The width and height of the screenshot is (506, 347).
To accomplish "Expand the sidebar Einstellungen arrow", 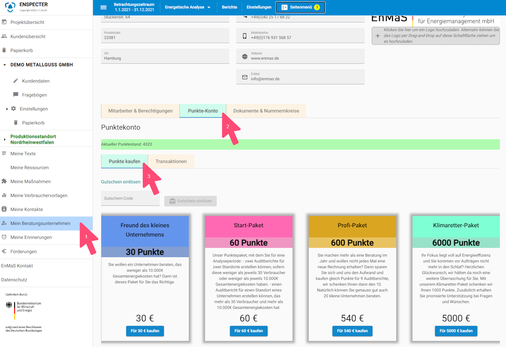I will point(7,109).
